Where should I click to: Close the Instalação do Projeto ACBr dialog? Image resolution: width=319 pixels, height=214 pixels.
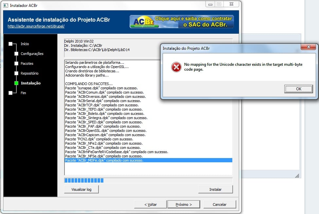[309, 47]
